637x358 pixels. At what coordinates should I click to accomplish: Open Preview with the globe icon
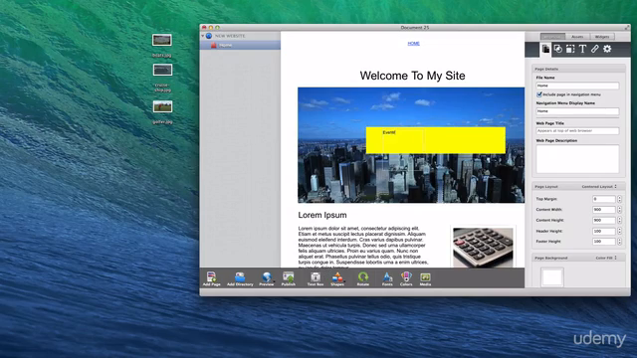click(267, 277)
